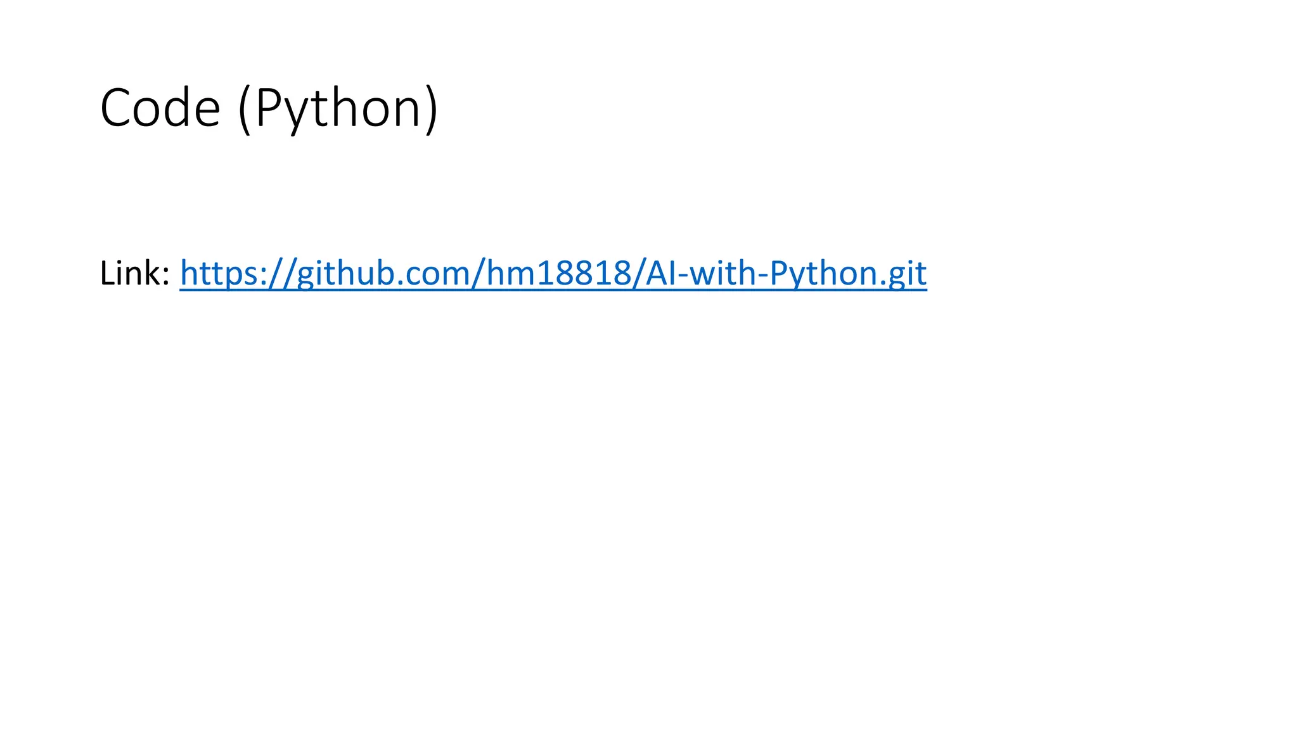Click the word '(Python)' in the title
Screen dimensions: 1298x730
click(338, 108)
